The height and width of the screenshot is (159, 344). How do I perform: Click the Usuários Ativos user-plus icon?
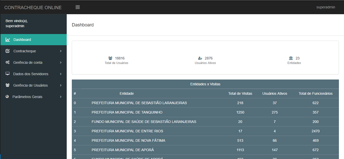(200, 58)
